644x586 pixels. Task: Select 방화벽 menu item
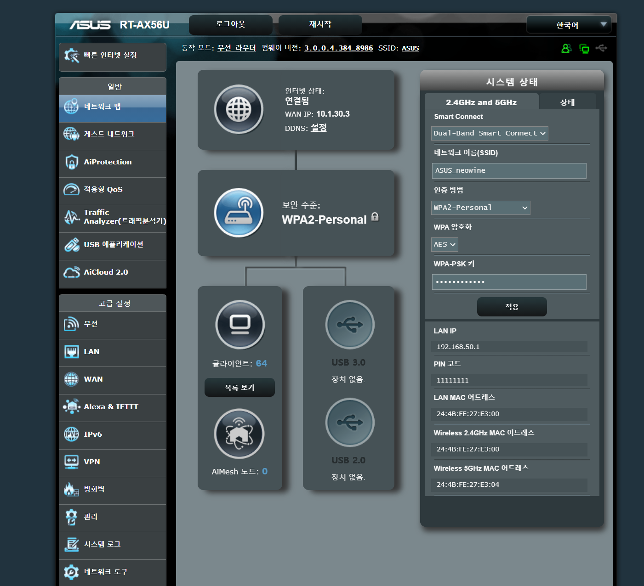[113, 491]
